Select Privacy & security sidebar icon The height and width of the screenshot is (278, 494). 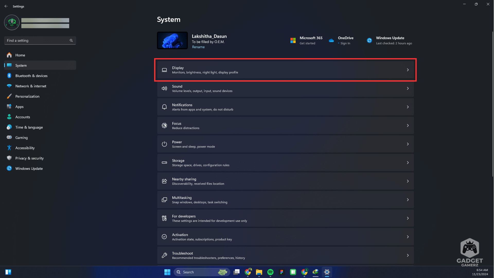point(9,158)
